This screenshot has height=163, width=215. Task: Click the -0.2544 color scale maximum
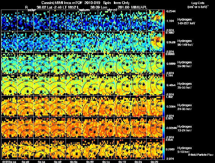click(x=170, y=11)
